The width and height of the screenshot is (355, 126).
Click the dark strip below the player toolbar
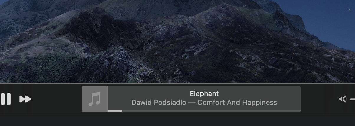[177, 120]
